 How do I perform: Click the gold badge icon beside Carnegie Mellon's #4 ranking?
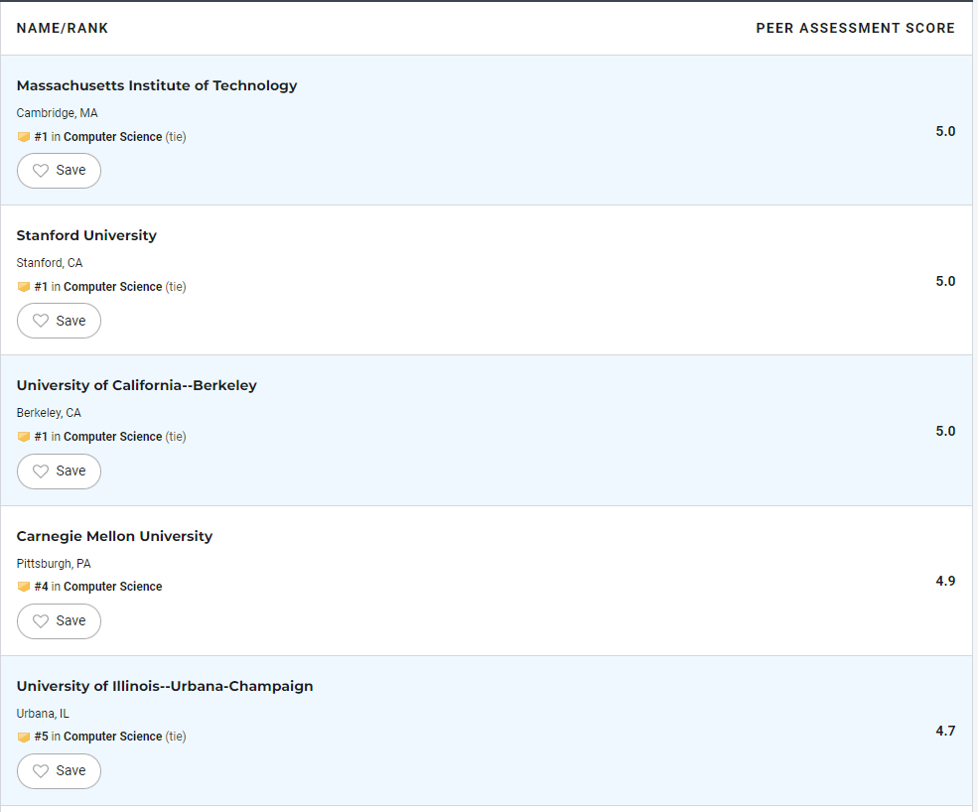pos(24,587)
